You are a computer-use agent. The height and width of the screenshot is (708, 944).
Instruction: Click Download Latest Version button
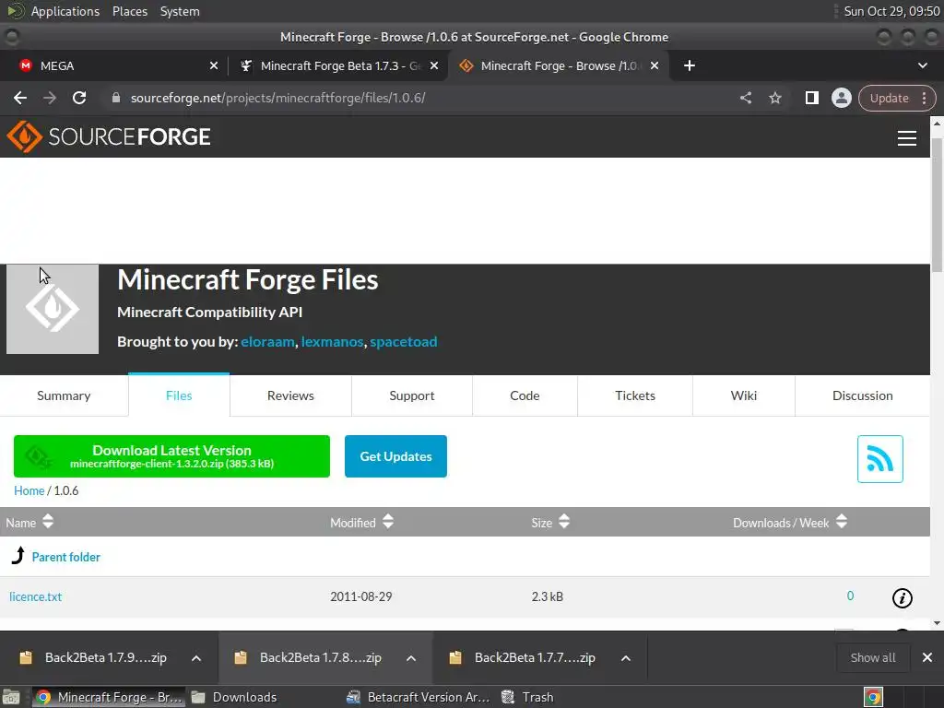tap(171, 456)
